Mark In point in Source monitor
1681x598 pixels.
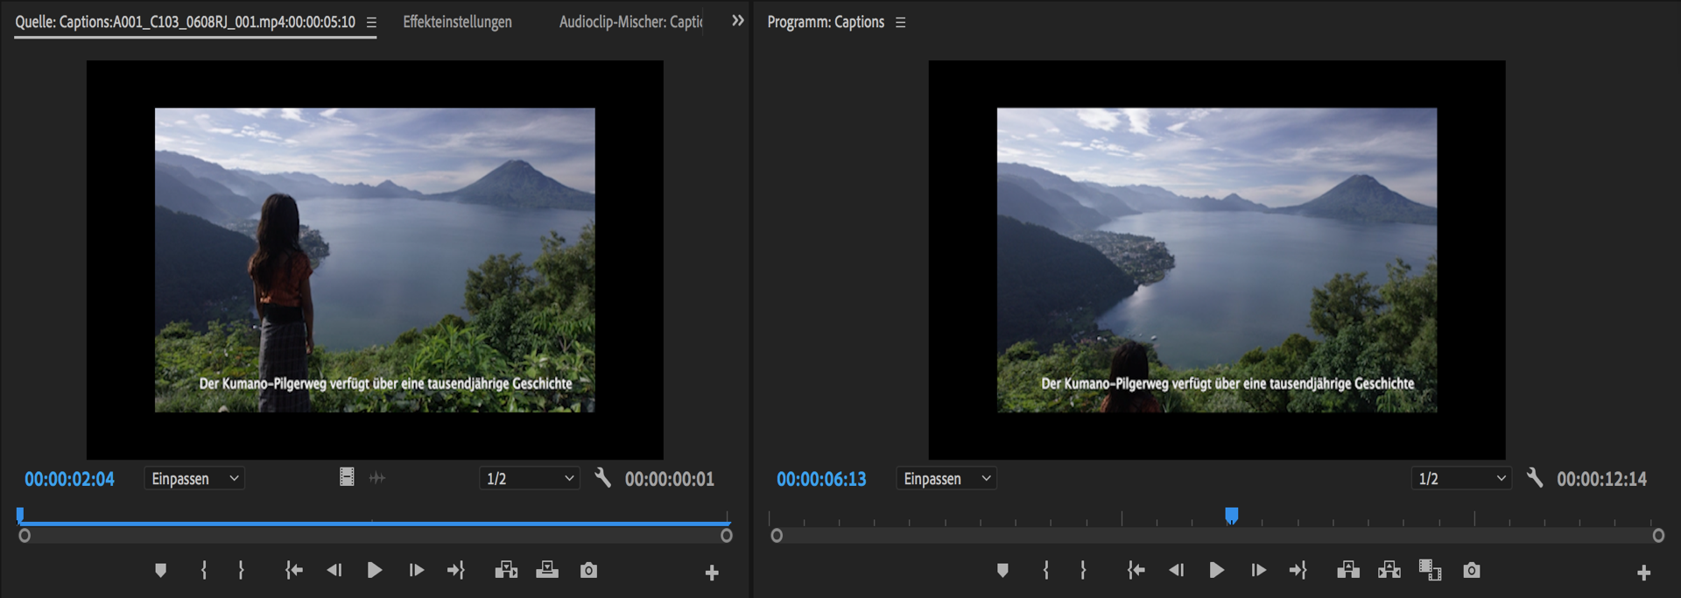[x=204, y=571]
